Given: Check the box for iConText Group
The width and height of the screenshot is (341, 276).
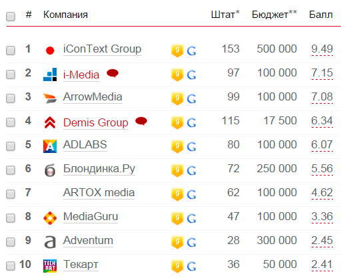Looking at the screenshot, I should coord(11,51).
